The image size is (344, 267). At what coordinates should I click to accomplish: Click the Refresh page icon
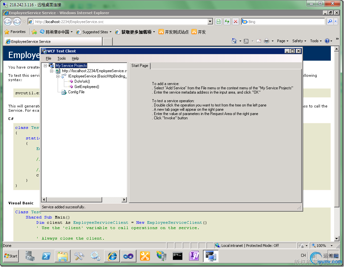[x=227, y=21]
